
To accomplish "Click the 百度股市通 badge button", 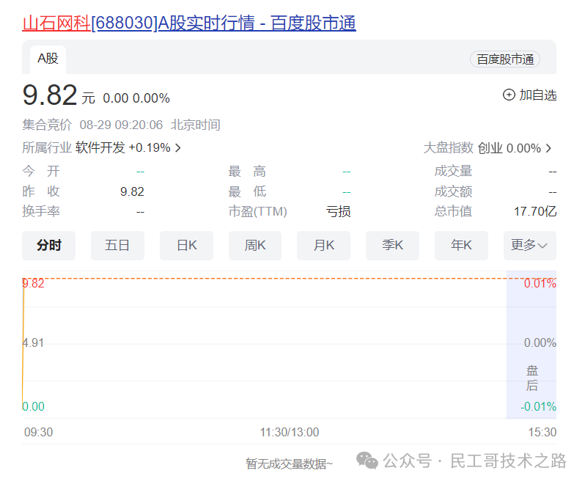I will 505,59.
